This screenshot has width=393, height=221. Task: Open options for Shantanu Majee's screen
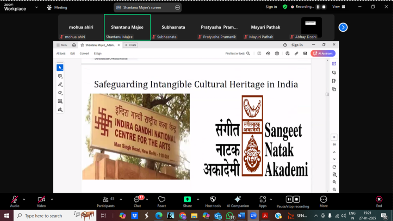[x=177, y=7]
